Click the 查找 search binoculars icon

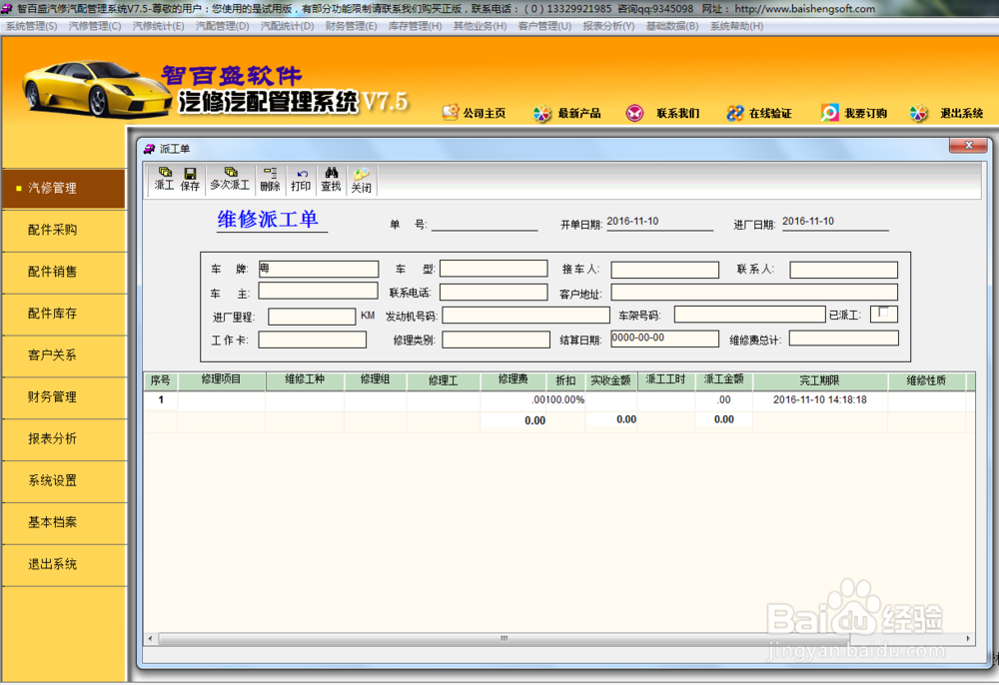click(x=331, y=179)
